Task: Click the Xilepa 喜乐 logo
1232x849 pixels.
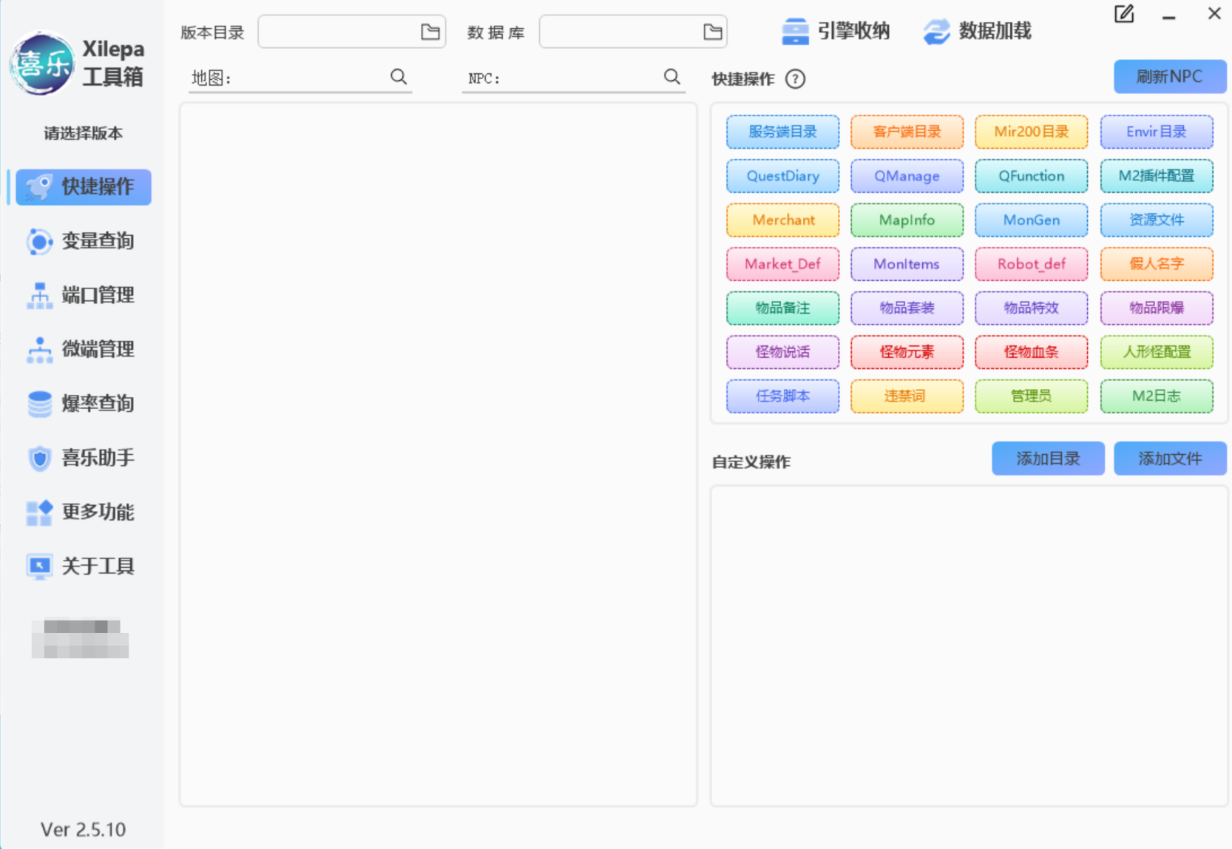Action: tap(42, 63)
